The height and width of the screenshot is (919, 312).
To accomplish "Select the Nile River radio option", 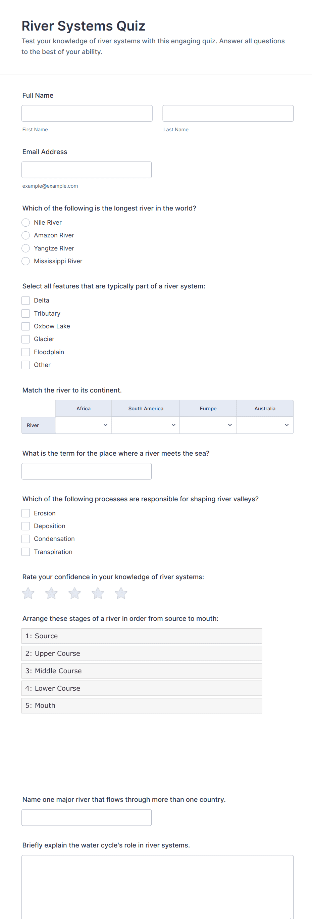I will tap(26, 223).
